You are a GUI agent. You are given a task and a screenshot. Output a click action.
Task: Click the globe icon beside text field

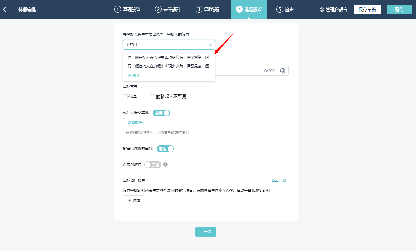(x=282, y=71)
